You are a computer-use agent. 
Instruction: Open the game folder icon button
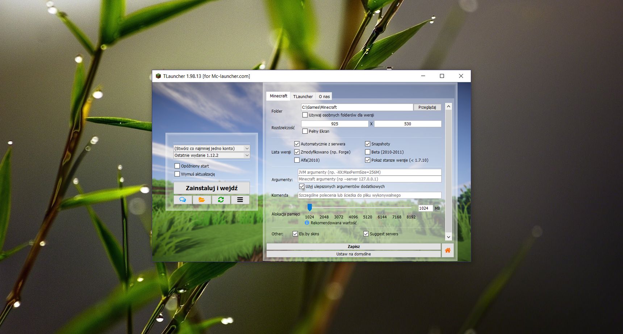point(202,200)
